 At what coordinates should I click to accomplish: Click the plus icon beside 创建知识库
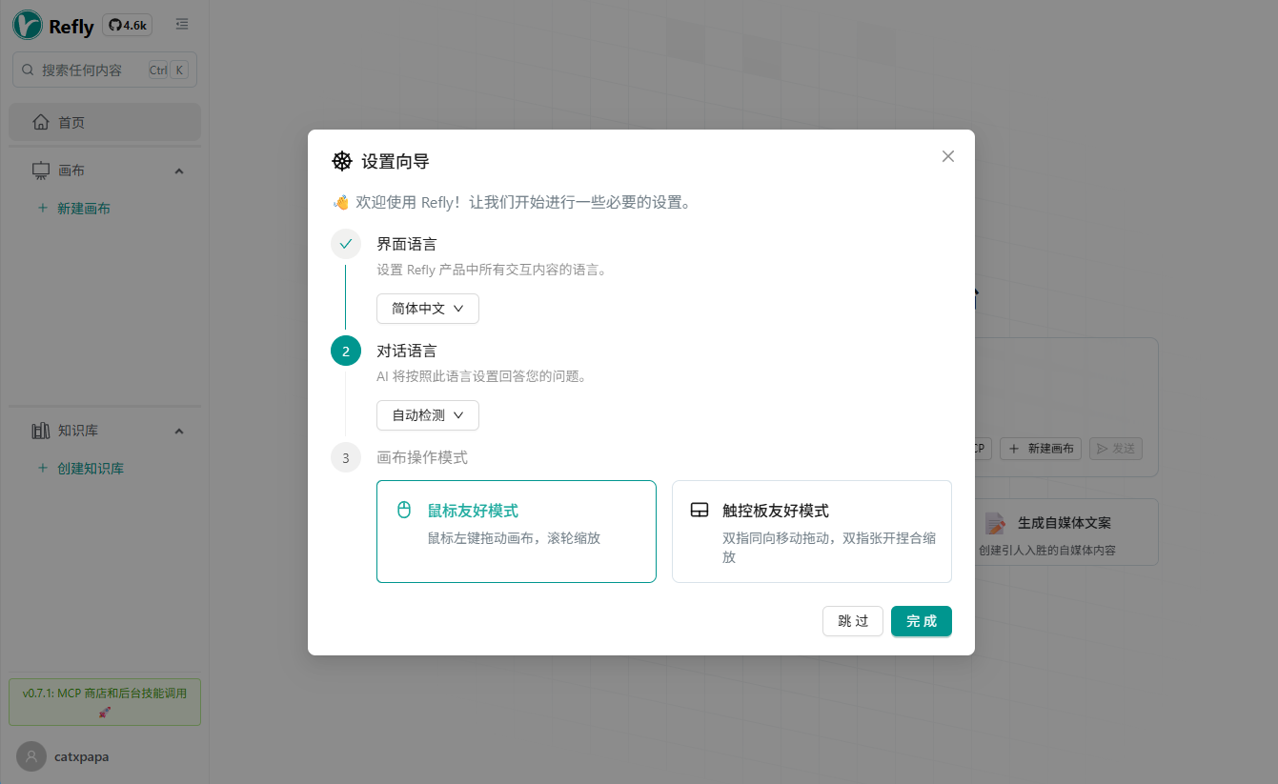point(42,468)
